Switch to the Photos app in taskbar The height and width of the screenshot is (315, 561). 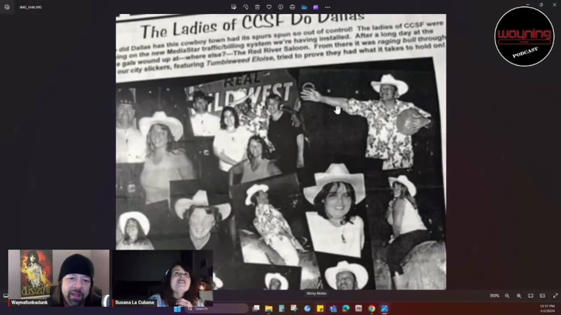click(x=384, y=309)
